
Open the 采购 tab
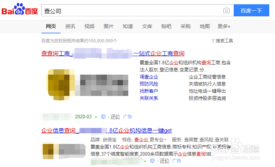185,26
